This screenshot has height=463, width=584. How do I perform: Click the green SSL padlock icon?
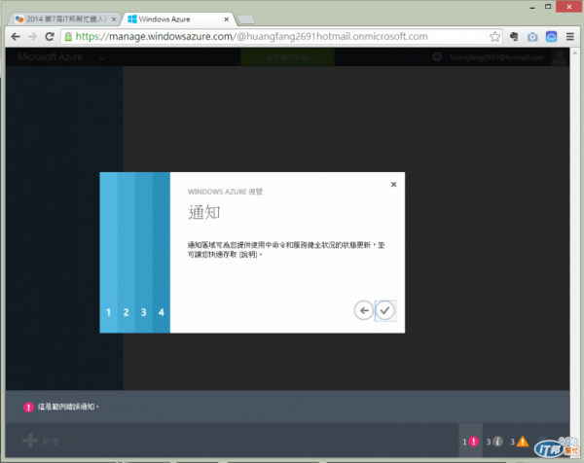click(68, 36)
